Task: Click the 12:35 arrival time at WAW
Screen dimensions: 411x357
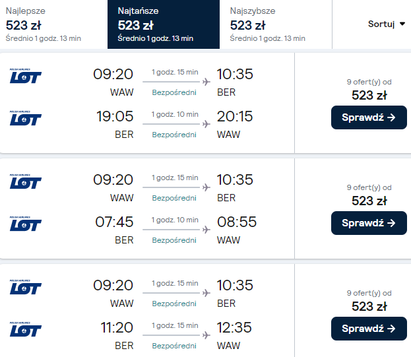Action: pyautogui.click(x=235, y=328)
